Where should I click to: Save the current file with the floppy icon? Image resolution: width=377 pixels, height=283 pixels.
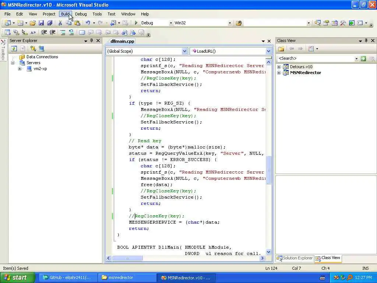tap(41, 23)
